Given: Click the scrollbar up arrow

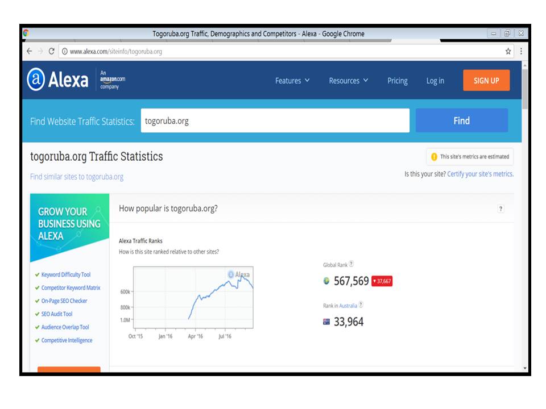Looking at the screenshot, I should click(525, 65).
